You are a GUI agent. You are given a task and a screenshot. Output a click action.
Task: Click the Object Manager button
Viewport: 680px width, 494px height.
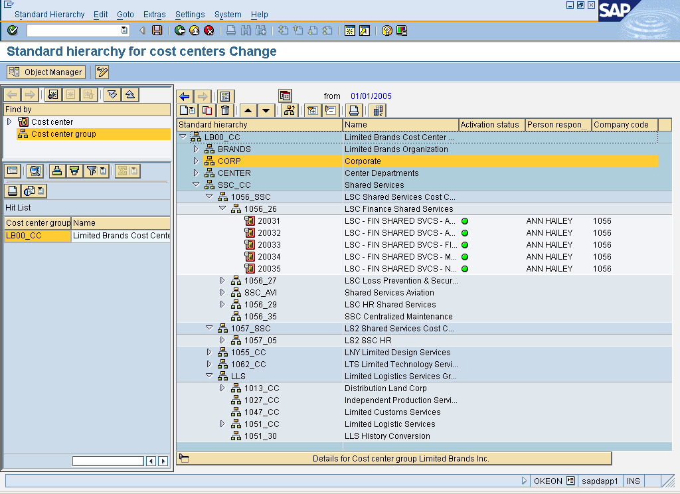coord(46,72)
